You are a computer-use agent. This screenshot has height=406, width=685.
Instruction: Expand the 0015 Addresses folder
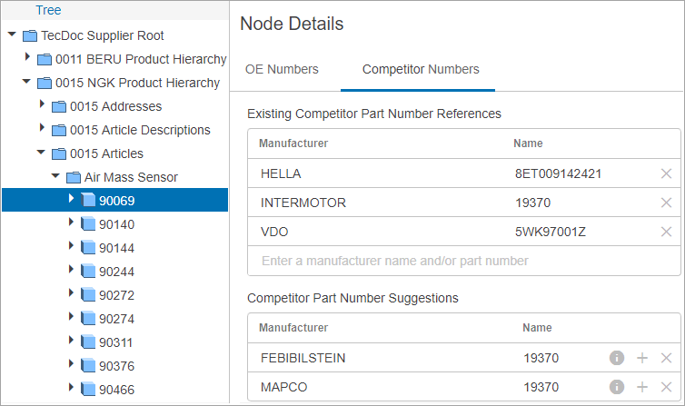(x=42, y=104)
